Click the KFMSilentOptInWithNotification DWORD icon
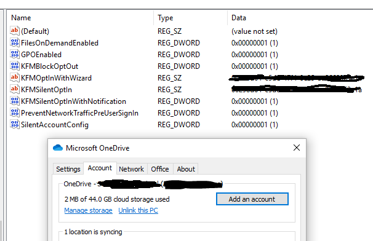373x241 pixels. click(x=15, y=101)
